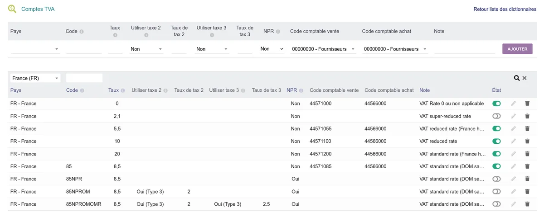This screenshot has height=217, width=544.
Task: Clear filters with the X icon
Action: coord(525,78)
